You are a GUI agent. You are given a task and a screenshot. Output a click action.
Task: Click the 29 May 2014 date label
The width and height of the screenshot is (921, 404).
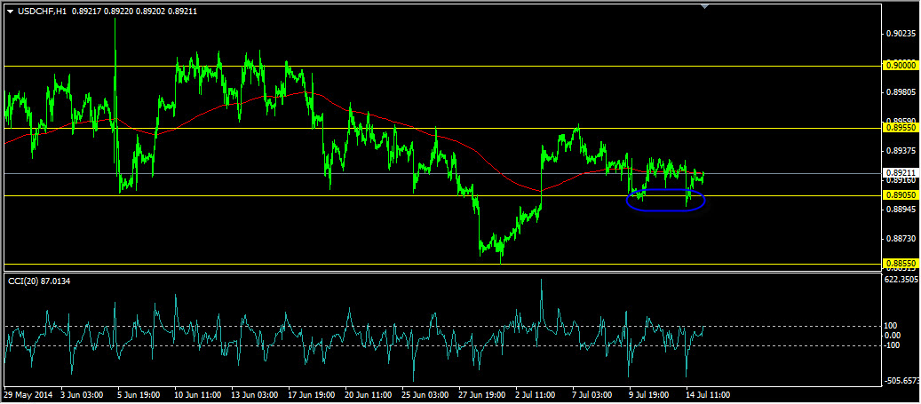coord(28,394)
